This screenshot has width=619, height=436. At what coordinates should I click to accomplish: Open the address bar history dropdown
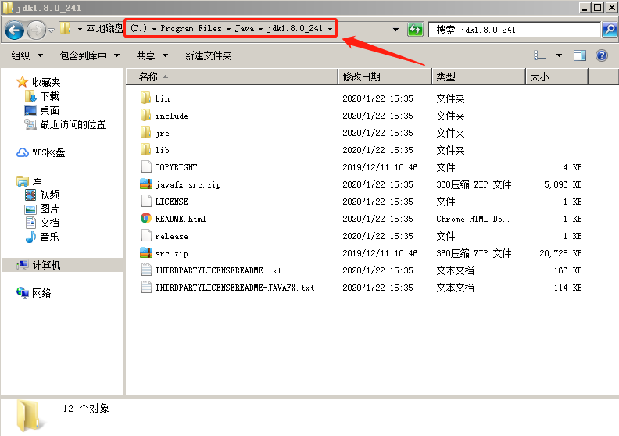395,29
